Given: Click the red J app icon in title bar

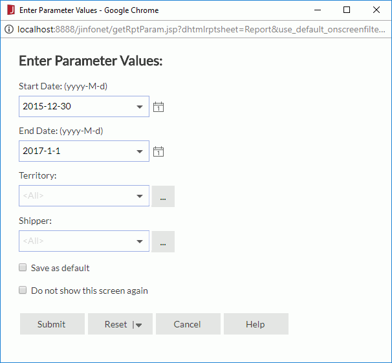Looking at the screenshot, I should coord(11,10).
